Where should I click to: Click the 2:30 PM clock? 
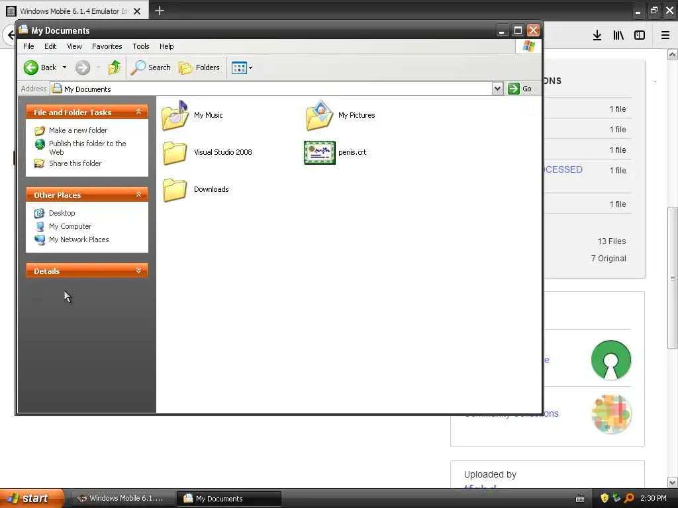(x=654, y=498)
